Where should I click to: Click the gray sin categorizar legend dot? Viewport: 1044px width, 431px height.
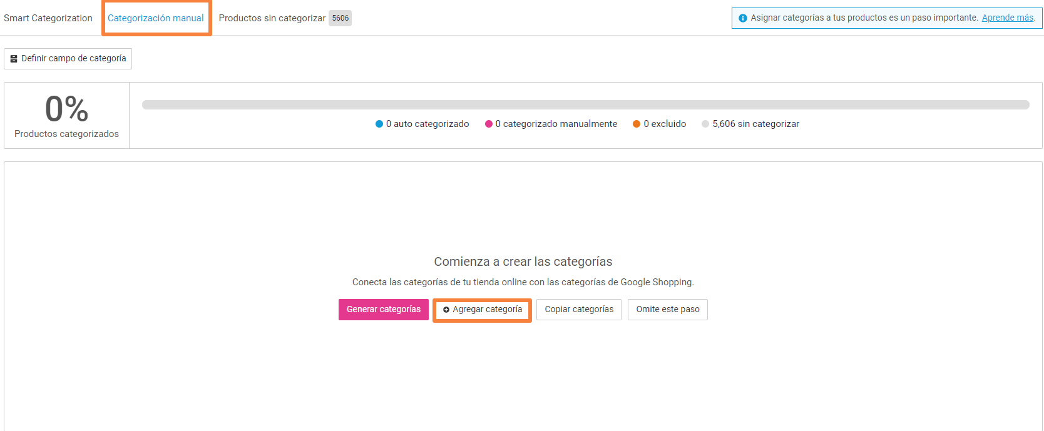click(705, 124)
